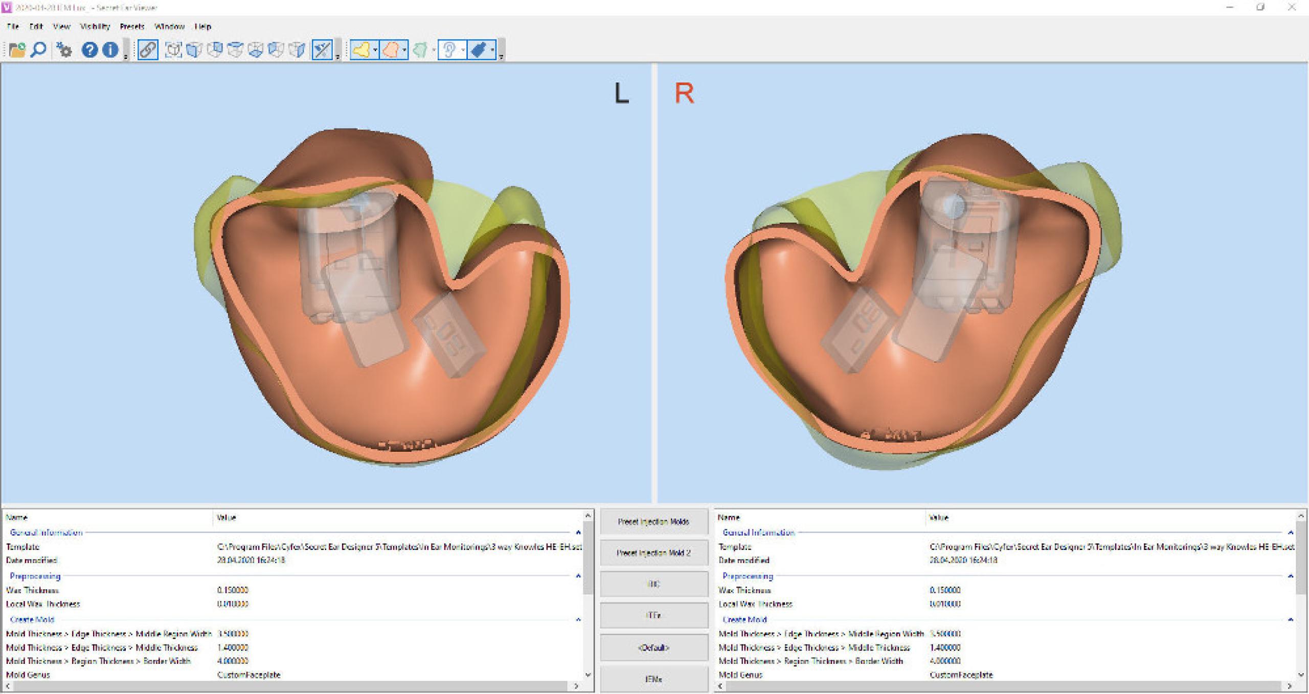Screen dimensions: 1309x694
Task: Open a file with the folder icon
Action: [x=17, y=50]
